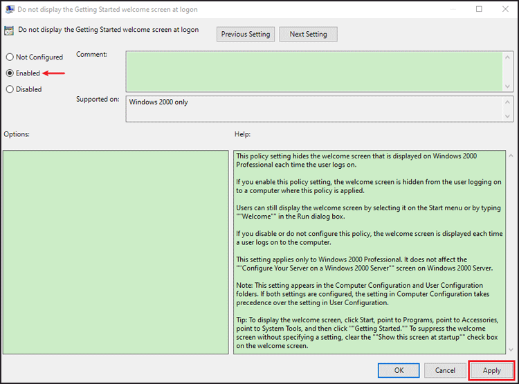Click the Comment box scroll up arrow
Image resolution: width=519 pixels, height=384 pixels.
coord(507,57)
